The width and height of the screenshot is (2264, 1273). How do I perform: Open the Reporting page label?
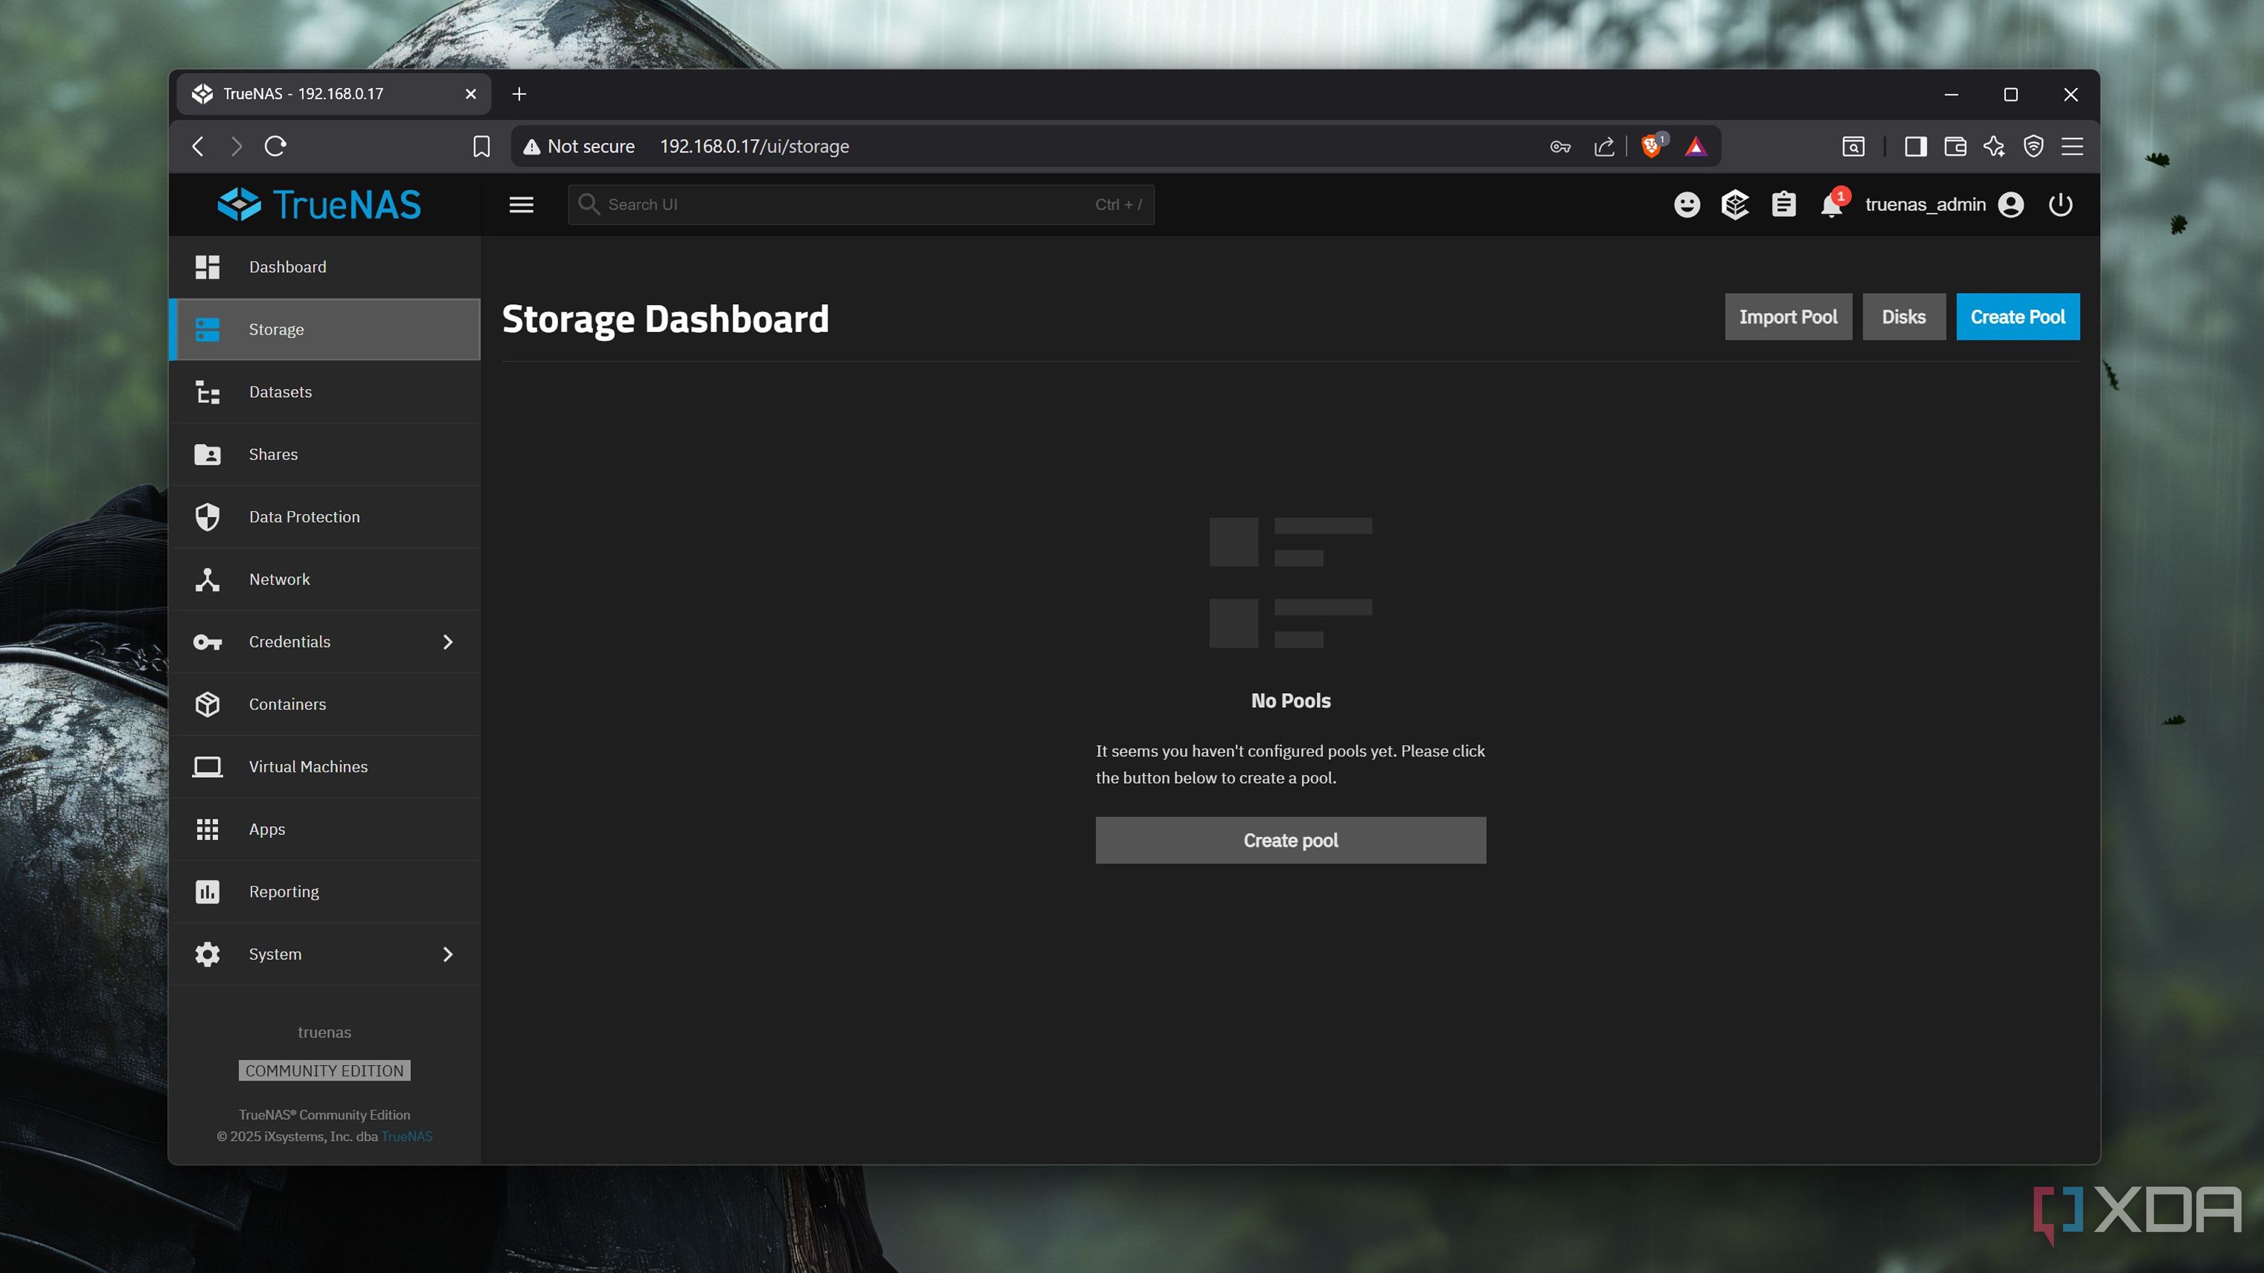click(284, 892)
